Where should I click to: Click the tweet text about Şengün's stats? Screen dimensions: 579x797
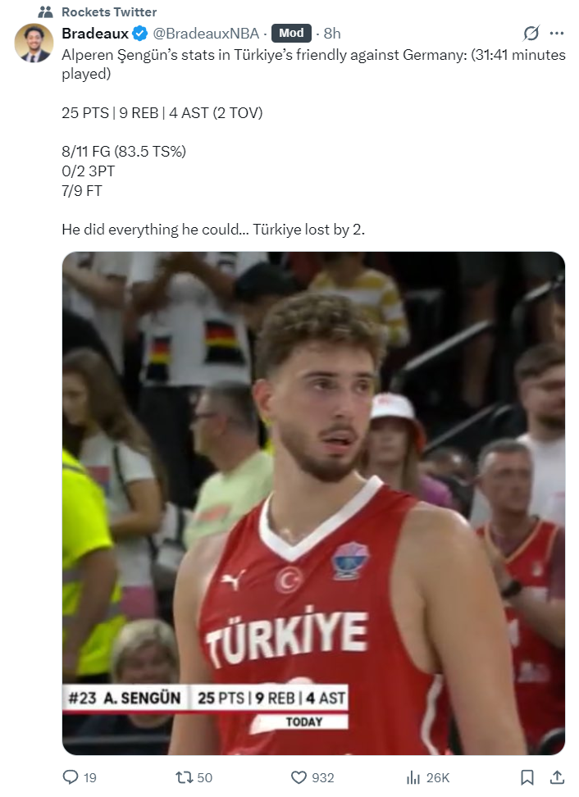pos(313,142)
